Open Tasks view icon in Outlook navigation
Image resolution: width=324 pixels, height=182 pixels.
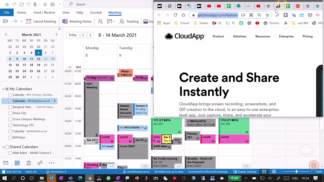pos(29,163)
